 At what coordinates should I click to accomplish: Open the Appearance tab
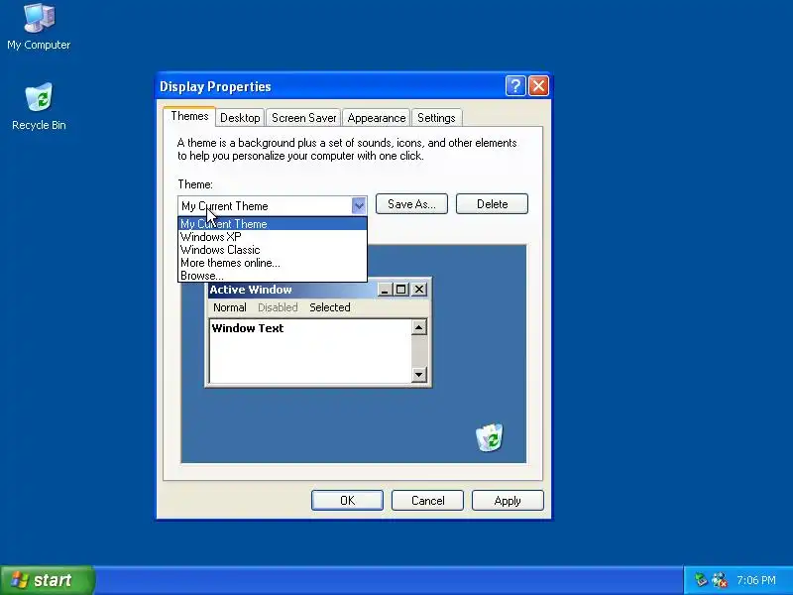coord(377,118)
